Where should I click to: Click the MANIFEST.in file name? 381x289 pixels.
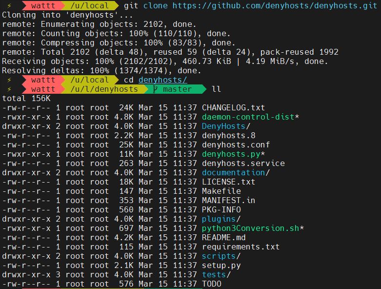[x=228, y=200]
